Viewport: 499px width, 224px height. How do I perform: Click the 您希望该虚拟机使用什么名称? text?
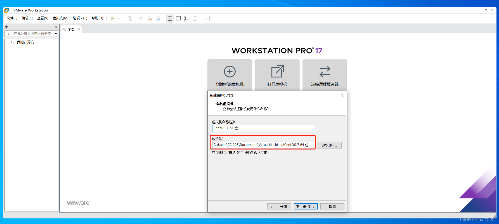pos(246,109)
